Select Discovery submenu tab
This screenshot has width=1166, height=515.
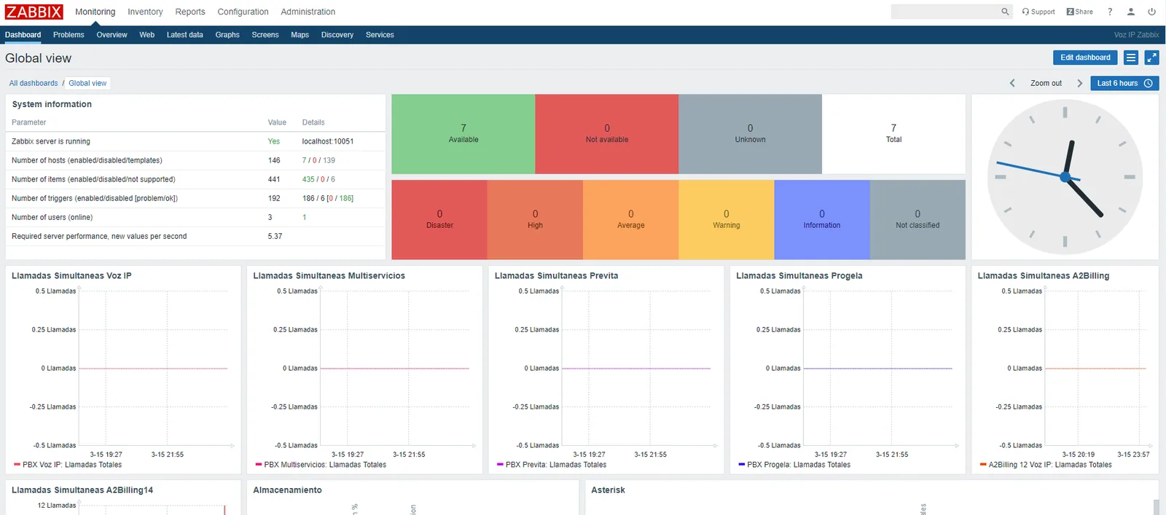point(337,35)
